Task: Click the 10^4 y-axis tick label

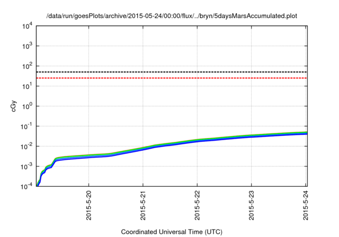Action: point(28,26)
